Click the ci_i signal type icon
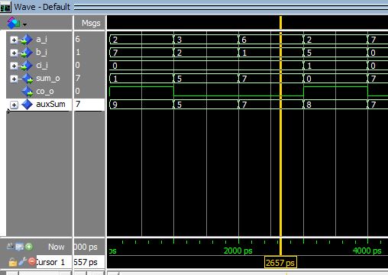Screen dimensions: 388x275 point(27,66)
